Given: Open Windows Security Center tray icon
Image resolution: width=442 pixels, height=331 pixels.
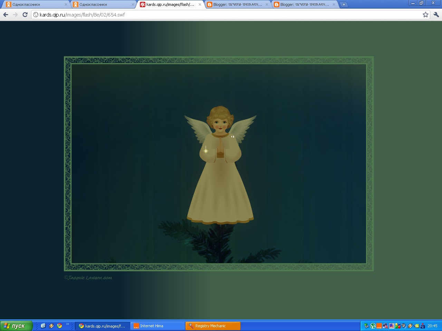Looking at the screenshot, I should [x=398, y=326].
